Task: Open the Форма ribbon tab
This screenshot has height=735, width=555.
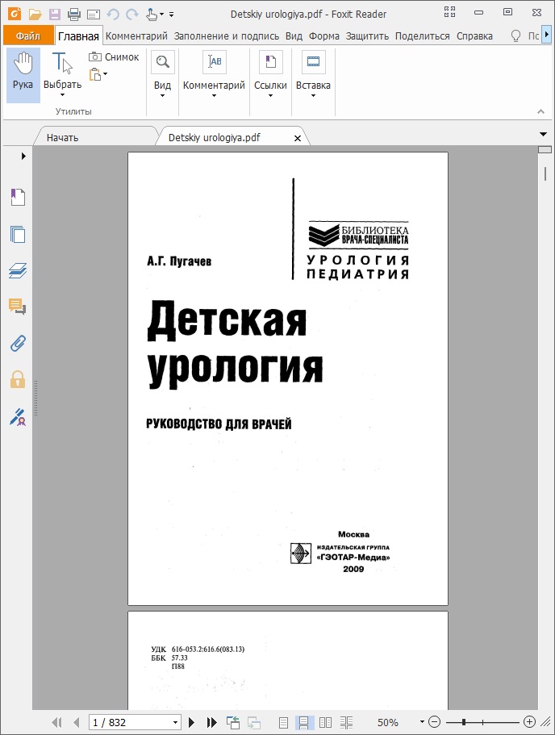Action: [x=324, y=36]
